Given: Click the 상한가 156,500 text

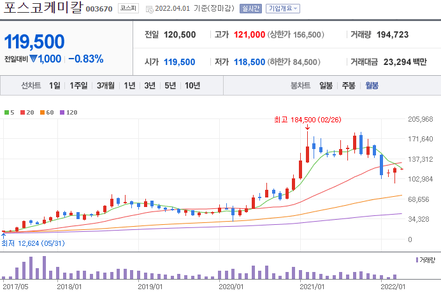Looking at the screenshot, I should point(296,35).
